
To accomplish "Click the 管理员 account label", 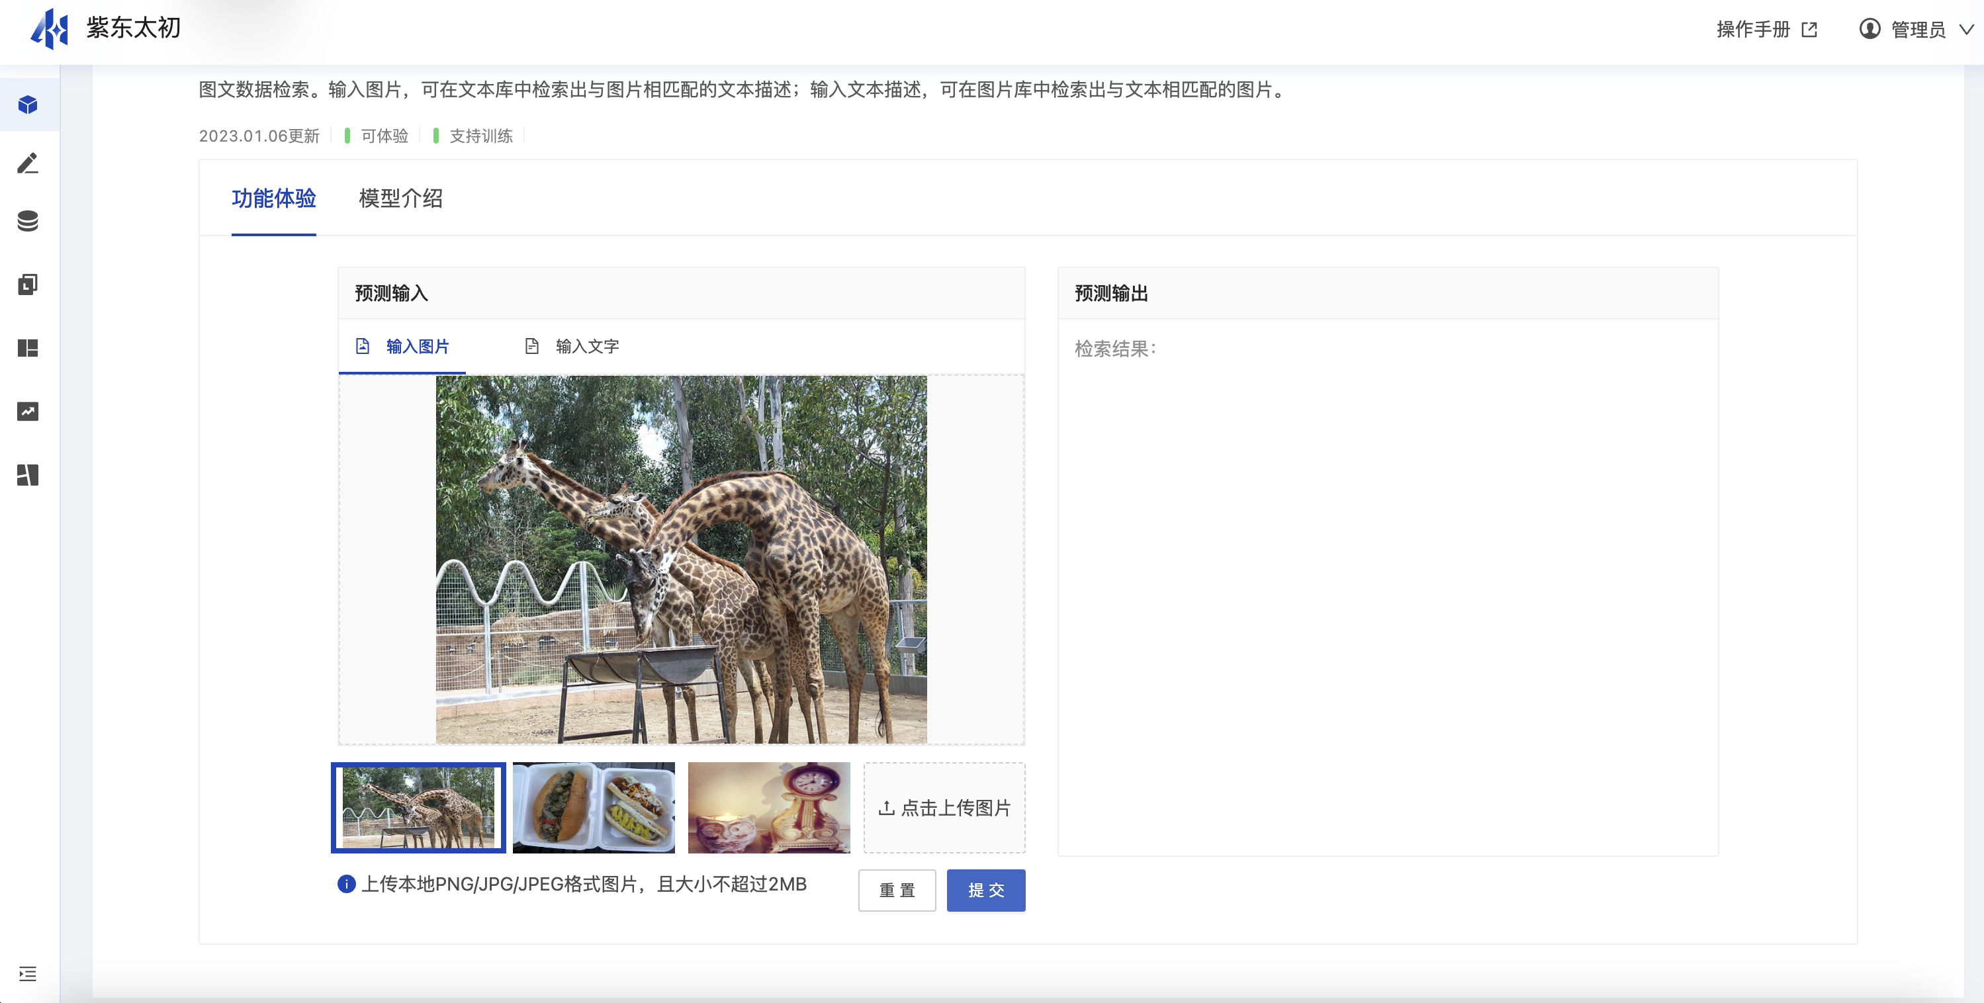I will tap(1918, 29).
